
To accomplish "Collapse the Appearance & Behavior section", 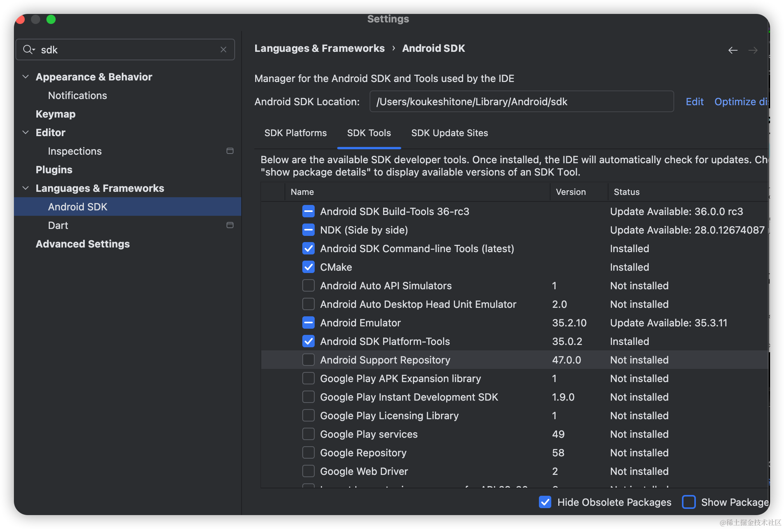I will 26,77.
